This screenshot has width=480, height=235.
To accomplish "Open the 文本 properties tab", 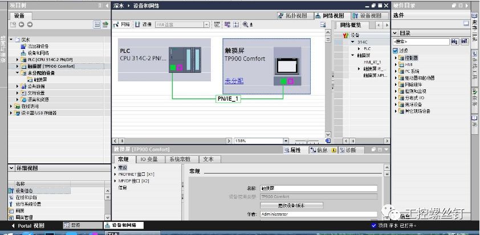I will coord(209,159).
